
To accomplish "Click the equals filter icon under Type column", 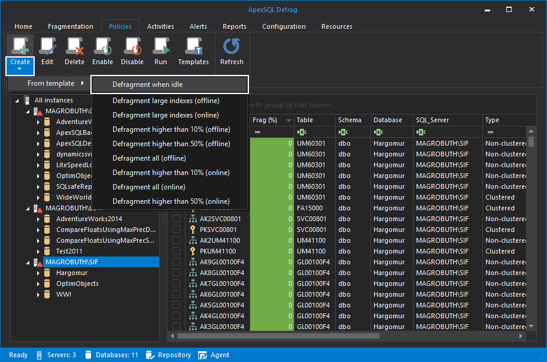I will click(490, 132).
